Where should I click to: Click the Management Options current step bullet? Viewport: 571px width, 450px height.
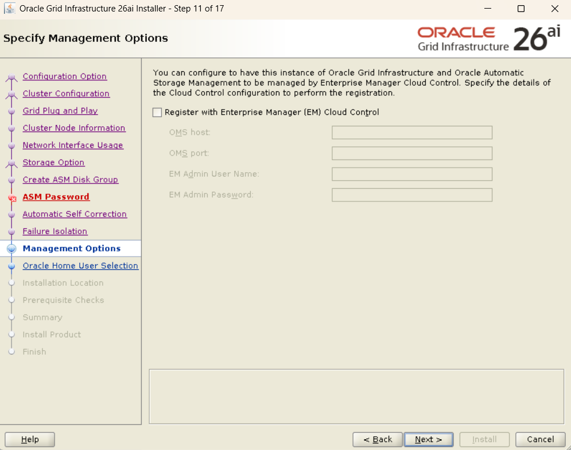tap(12, 249)
